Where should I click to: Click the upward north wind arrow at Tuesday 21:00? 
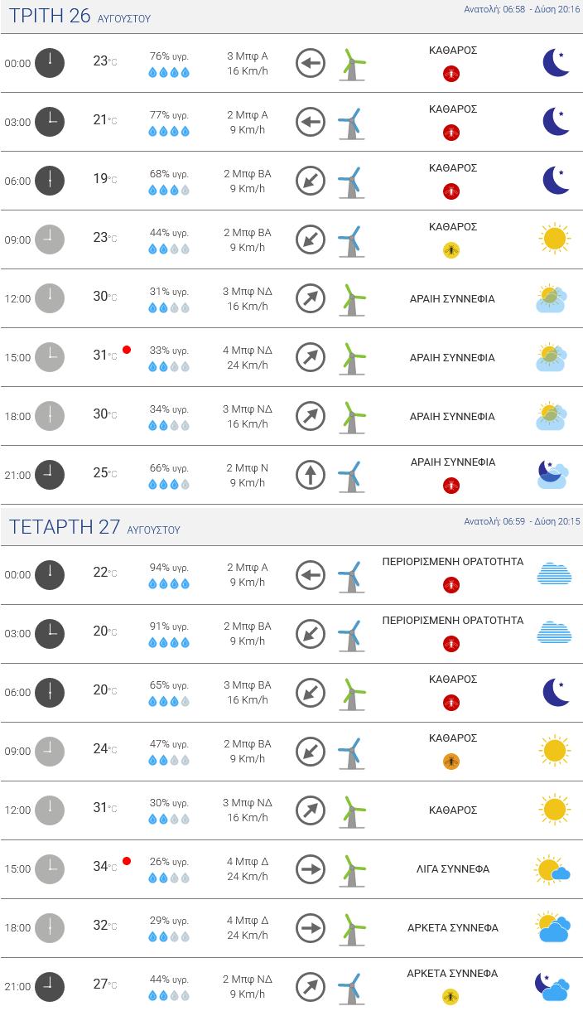311,475
